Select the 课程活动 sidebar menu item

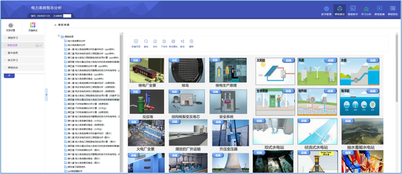pyautogui.click(x=13, y=68)
